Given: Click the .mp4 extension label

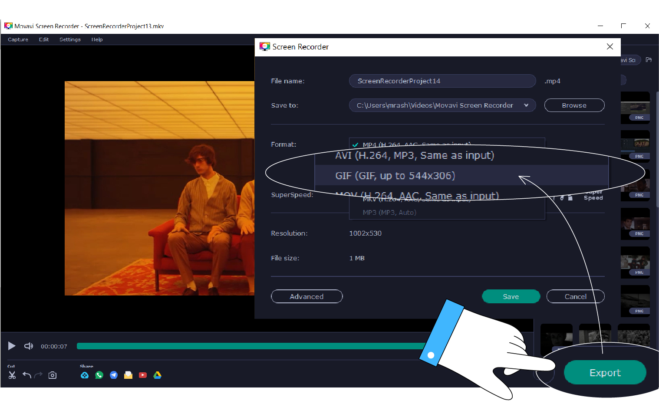Looking at the screenshot, I should [552, 81].
